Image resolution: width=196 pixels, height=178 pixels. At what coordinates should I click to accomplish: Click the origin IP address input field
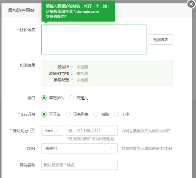coord(92,131)
